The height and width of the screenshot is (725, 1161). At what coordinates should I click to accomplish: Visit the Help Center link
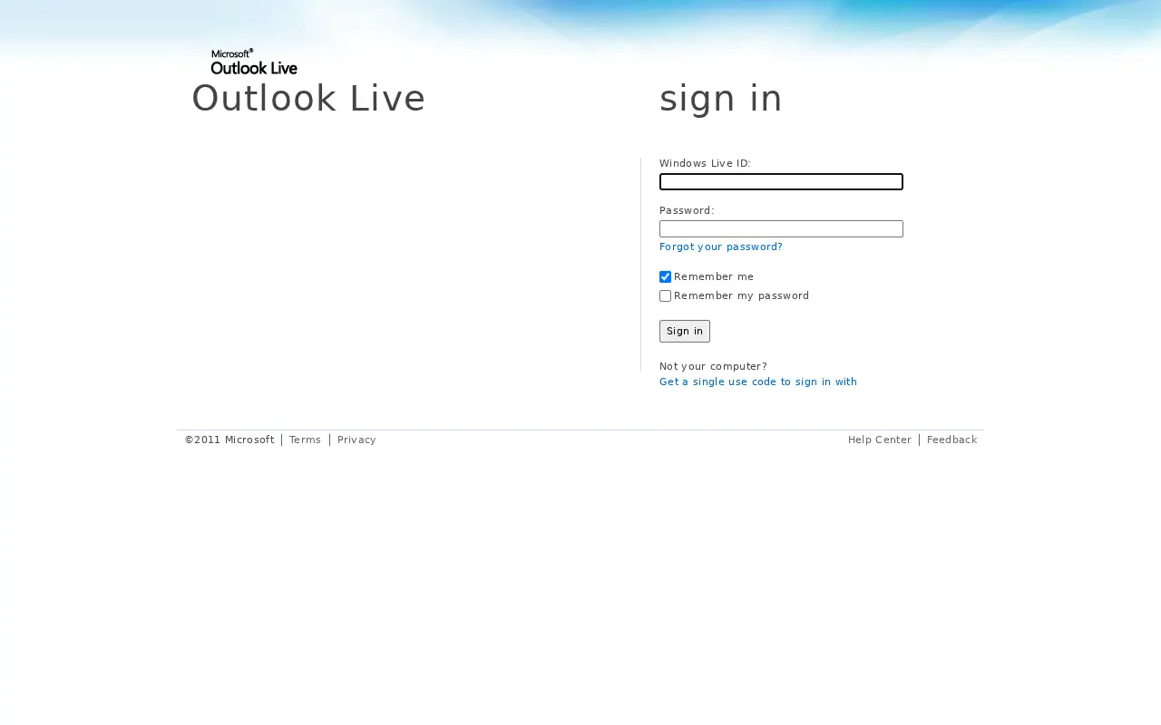(x=880, y=440)
